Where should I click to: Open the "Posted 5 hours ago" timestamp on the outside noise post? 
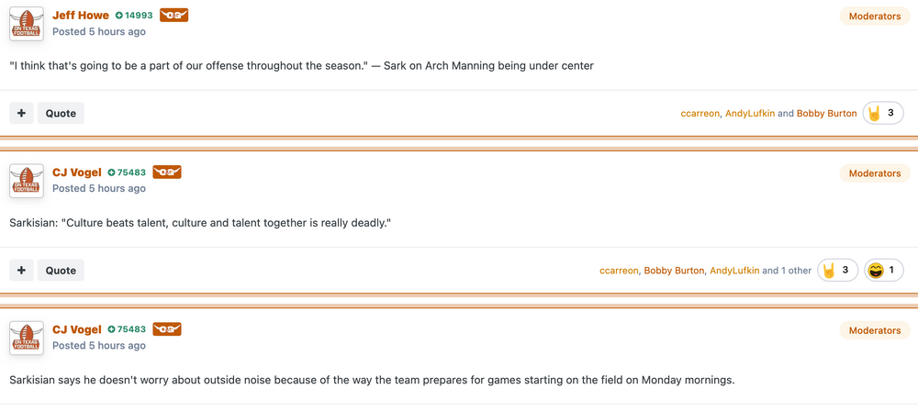pyautogui.click(x=98, y=346)
